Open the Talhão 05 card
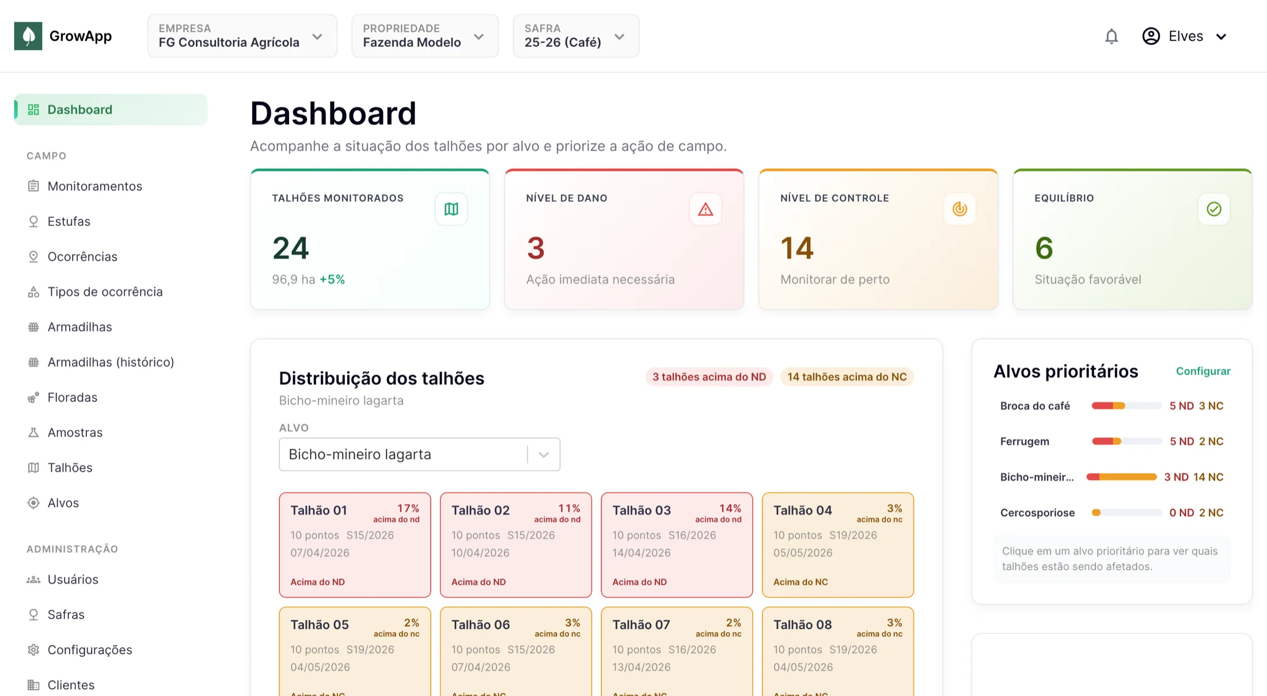 pos(355,652)
